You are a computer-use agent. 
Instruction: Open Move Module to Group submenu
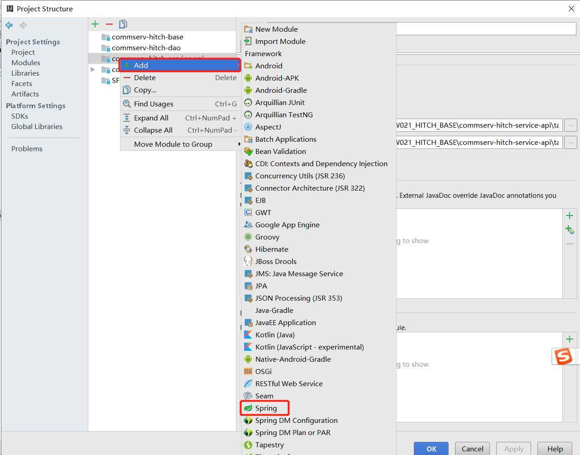click(180, 144)
